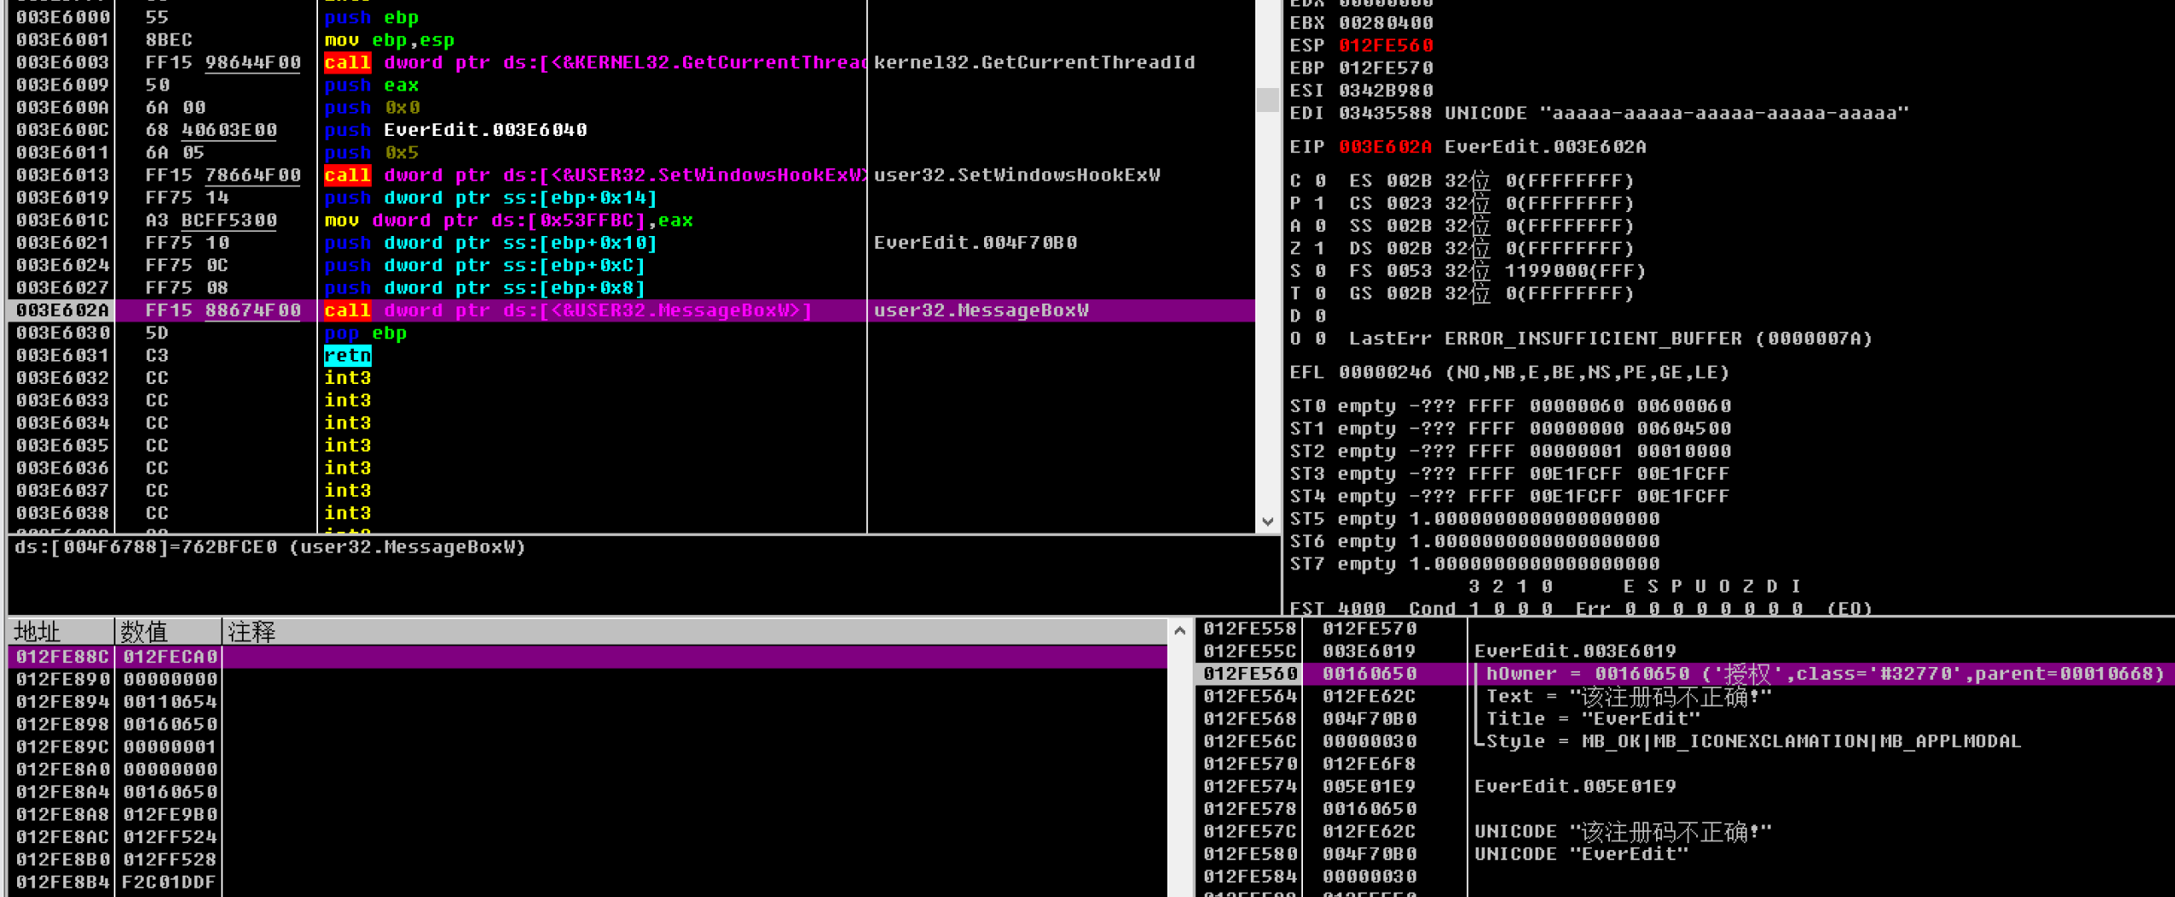Viewport: 2175px width, 897px height.
Task: Toggle the S flag bit in registers
Action: click(x=1320, y=271)
